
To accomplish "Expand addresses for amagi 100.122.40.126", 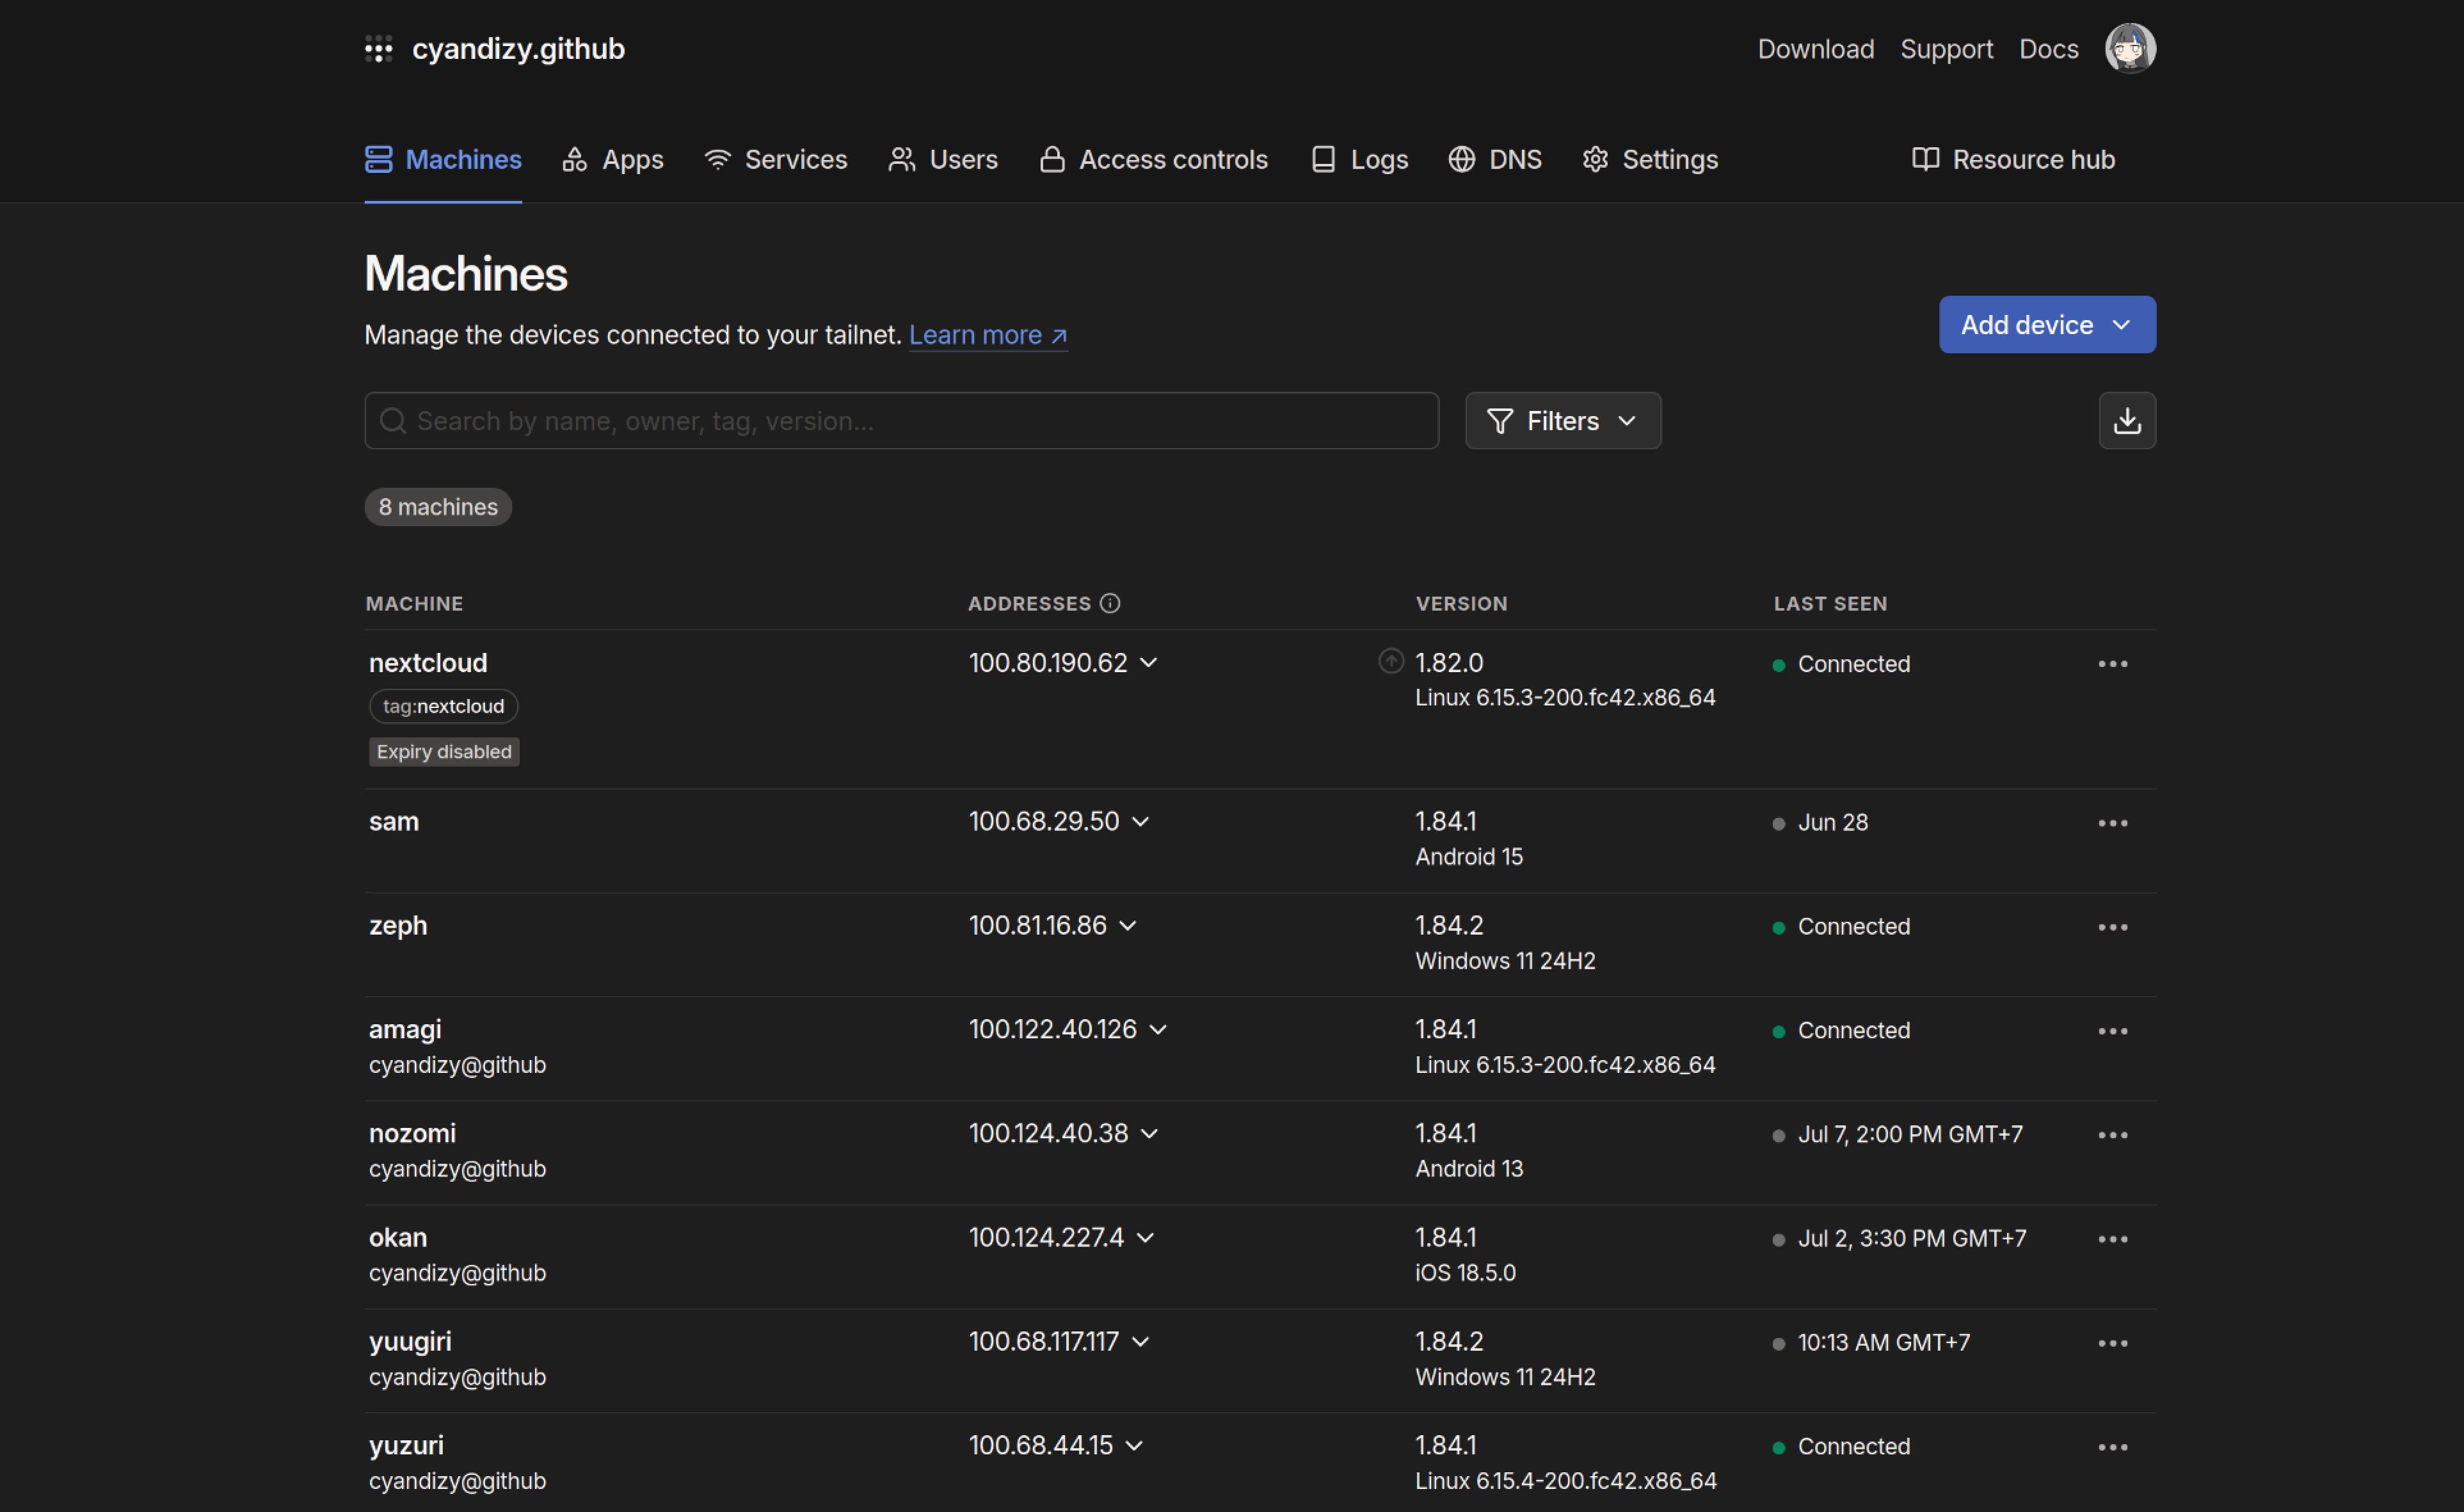I will [1158, 1030].
